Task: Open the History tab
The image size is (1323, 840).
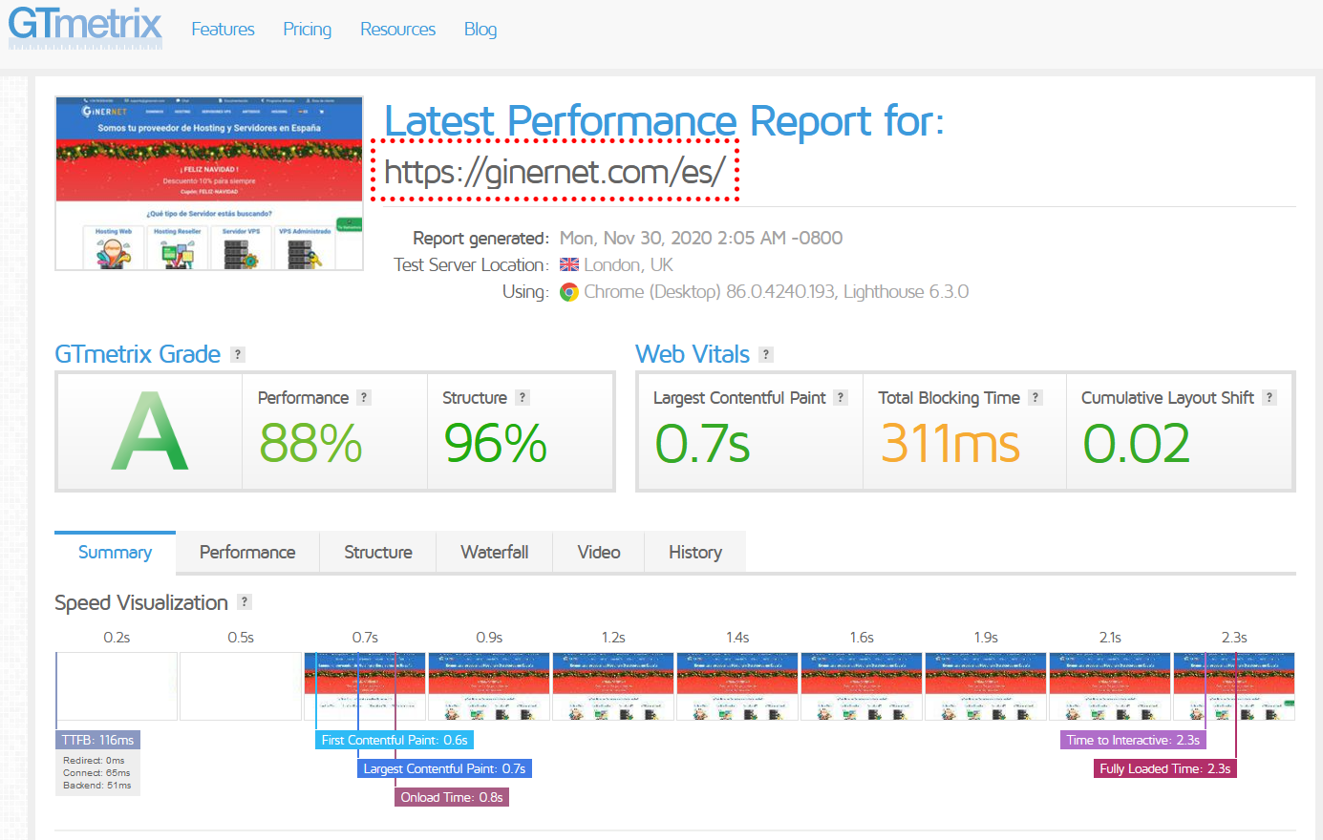Action: 695,552
